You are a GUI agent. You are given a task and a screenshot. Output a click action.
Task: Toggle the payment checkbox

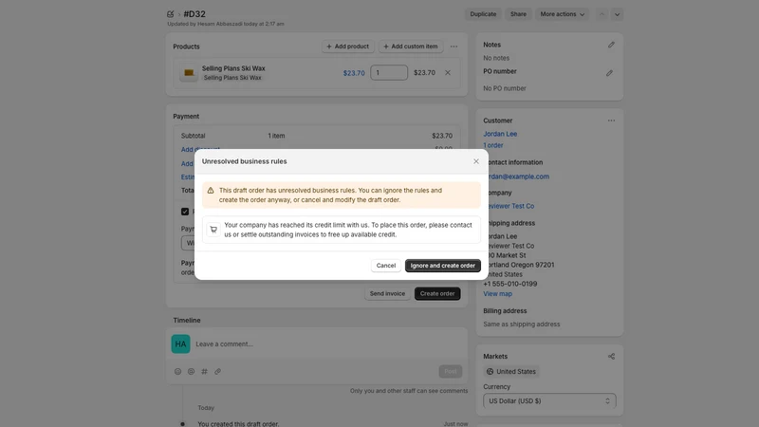coord(185,212)
